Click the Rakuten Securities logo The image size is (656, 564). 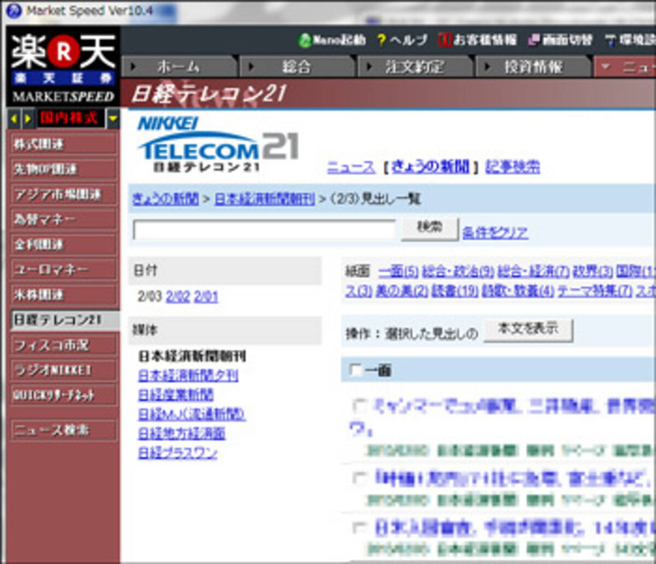pos(63,66)
